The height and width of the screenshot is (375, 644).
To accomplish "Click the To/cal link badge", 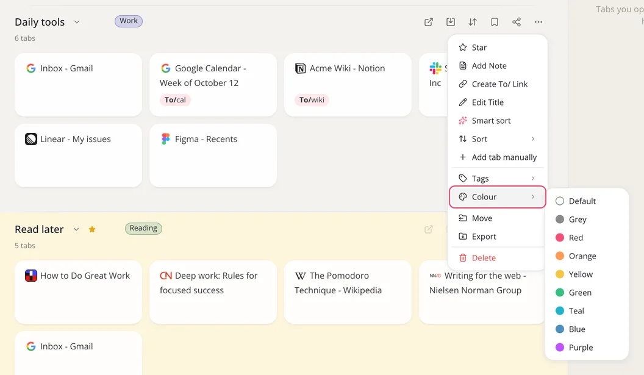I will (175, 100).
